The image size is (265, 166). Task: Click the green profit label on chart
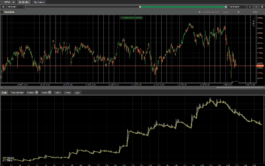click(132, 18)
